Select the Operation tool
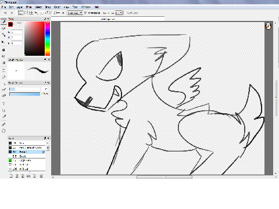The image size is (279, 209). (3, 110)
